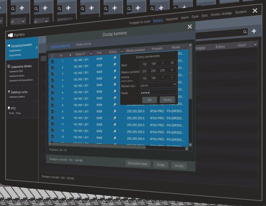
Task: Click the edit pencil icon for camera row 3
Action: pos(115,71)
